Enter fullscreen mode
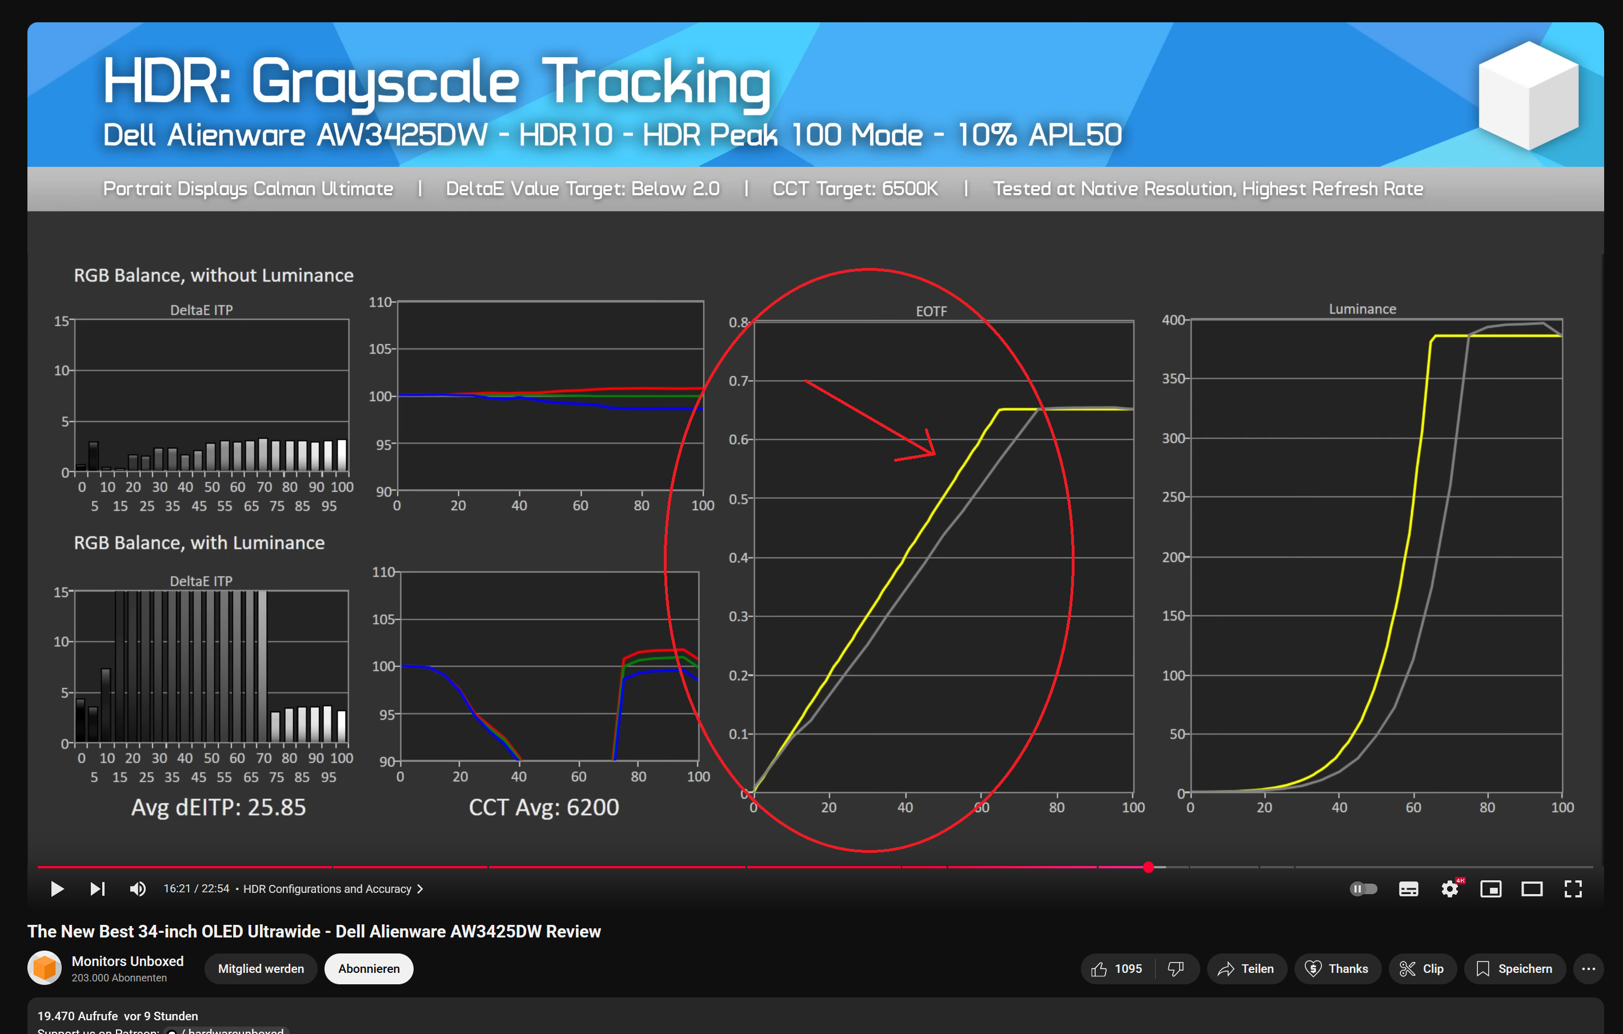Viewport: 1623px width, 1034px height. pyautogui.click(x=1573, y=889)
